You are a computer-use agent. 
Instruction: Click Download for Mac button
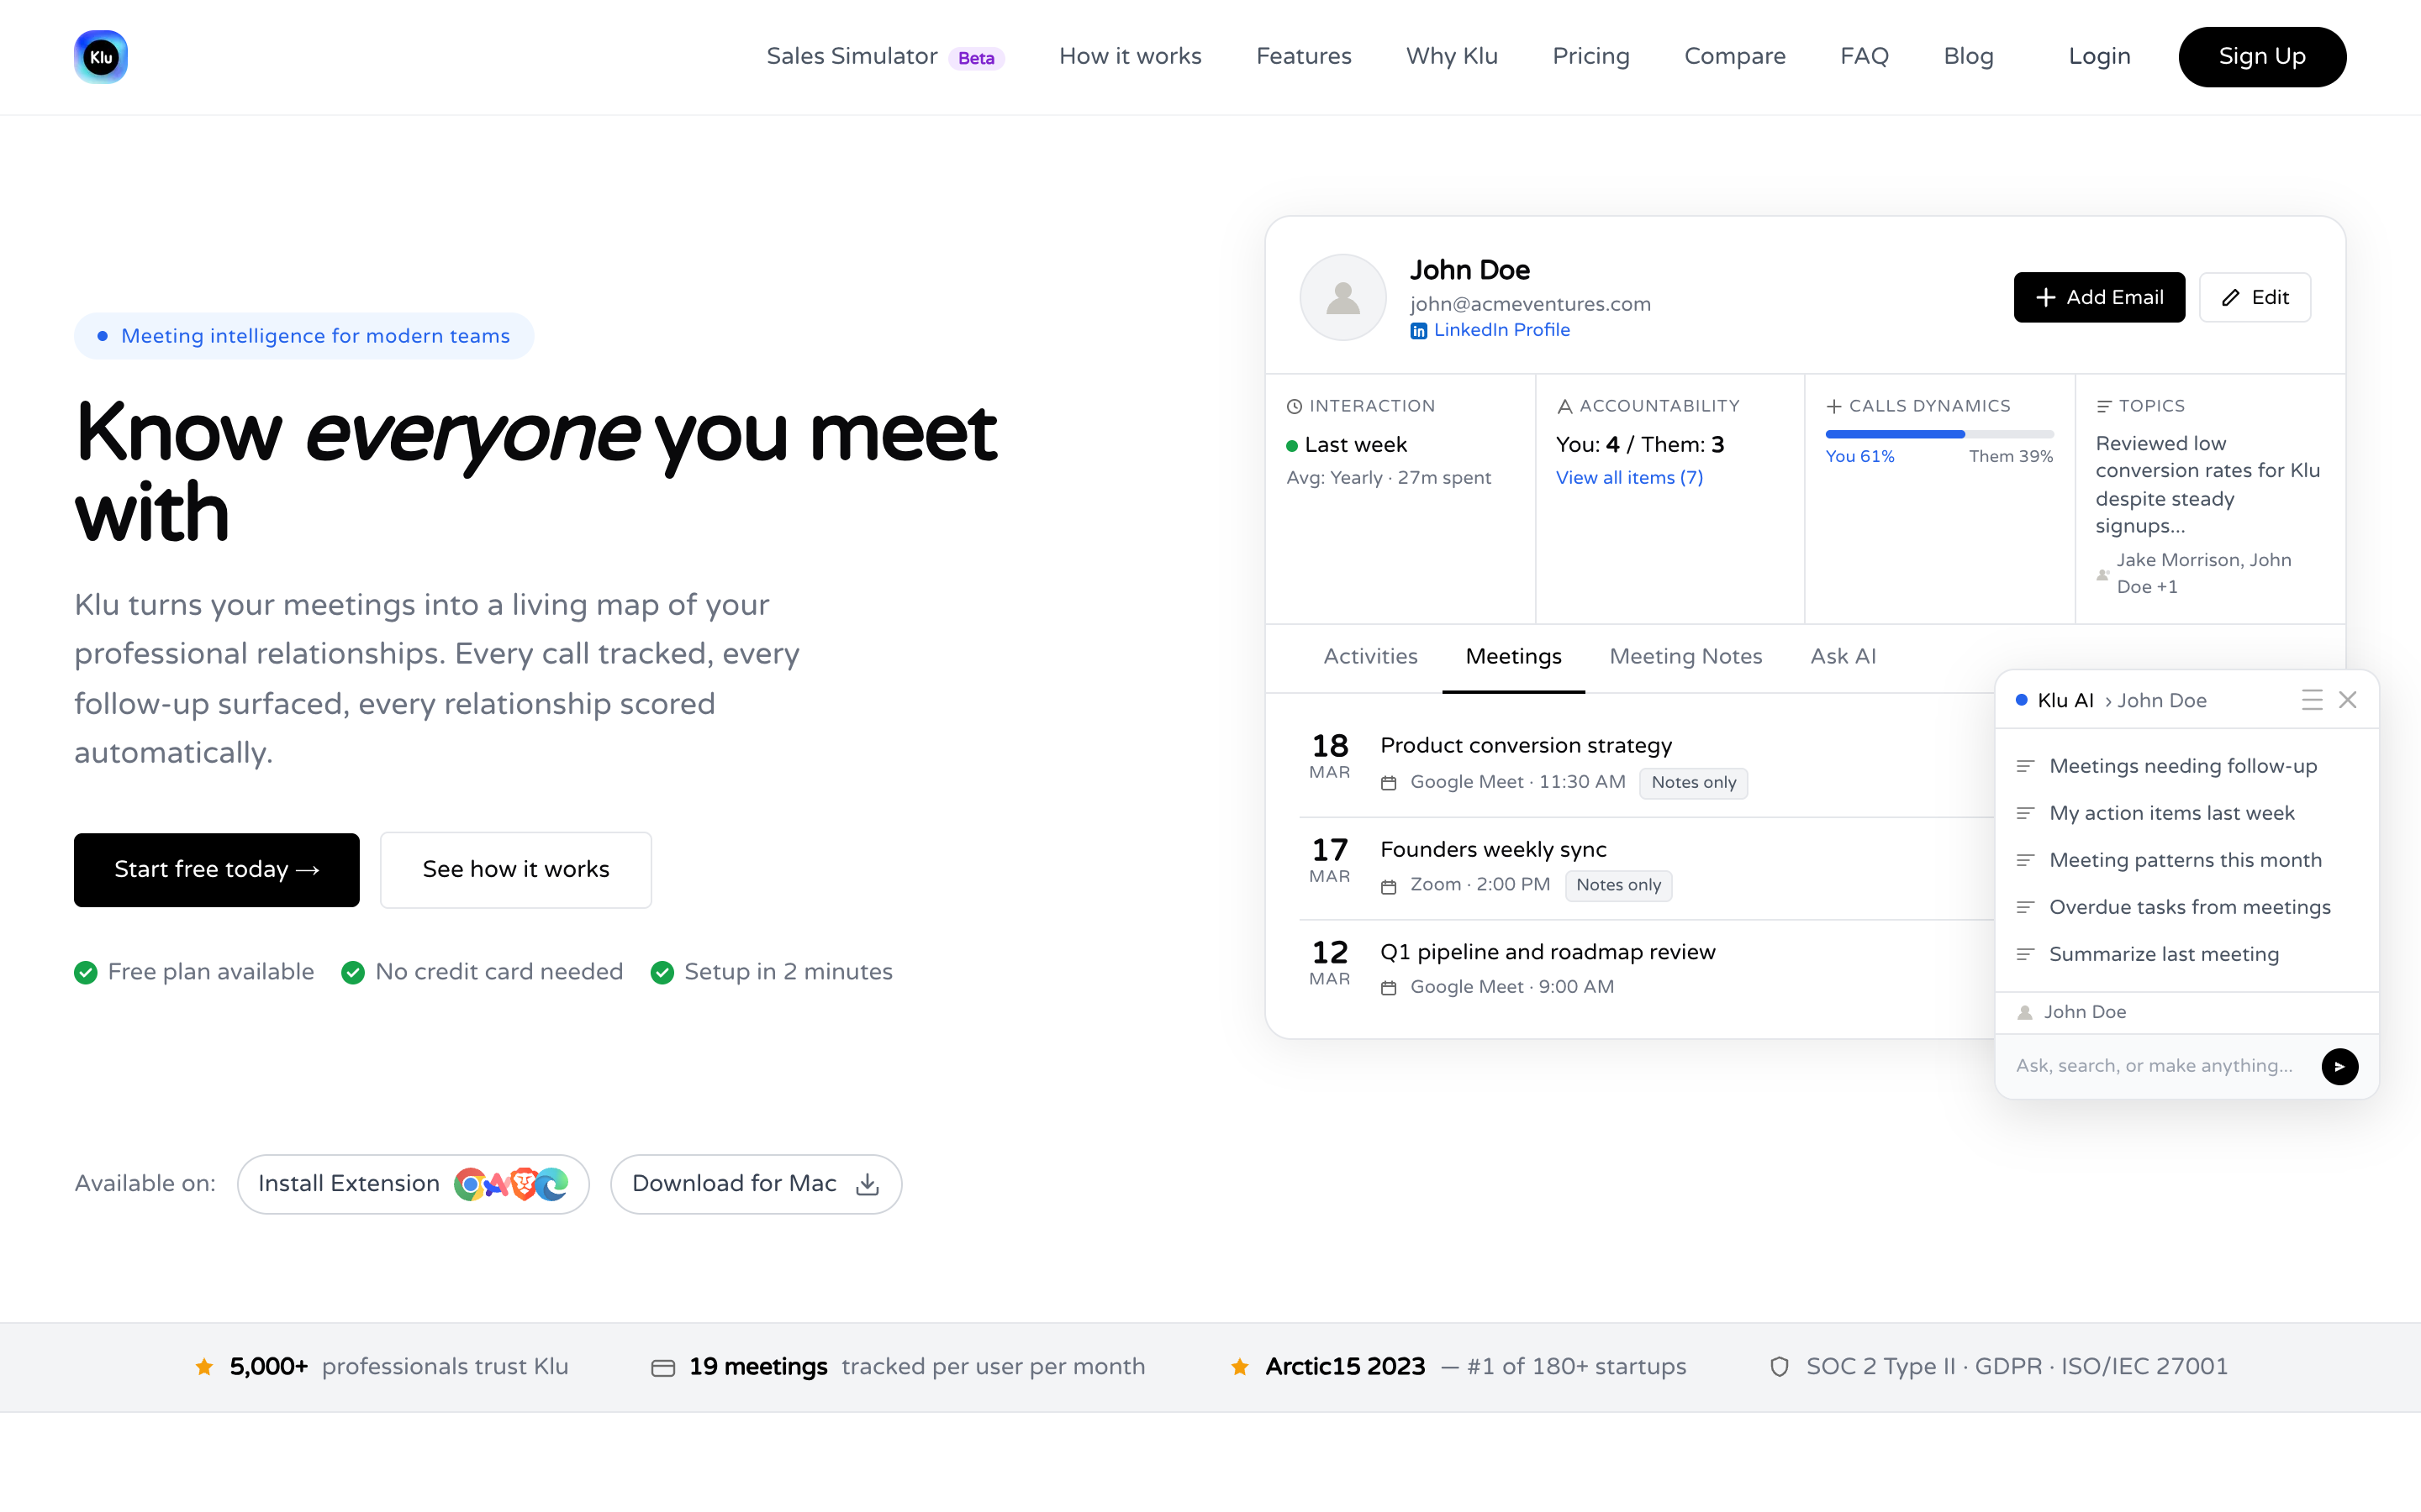[x=757, y=1184]
